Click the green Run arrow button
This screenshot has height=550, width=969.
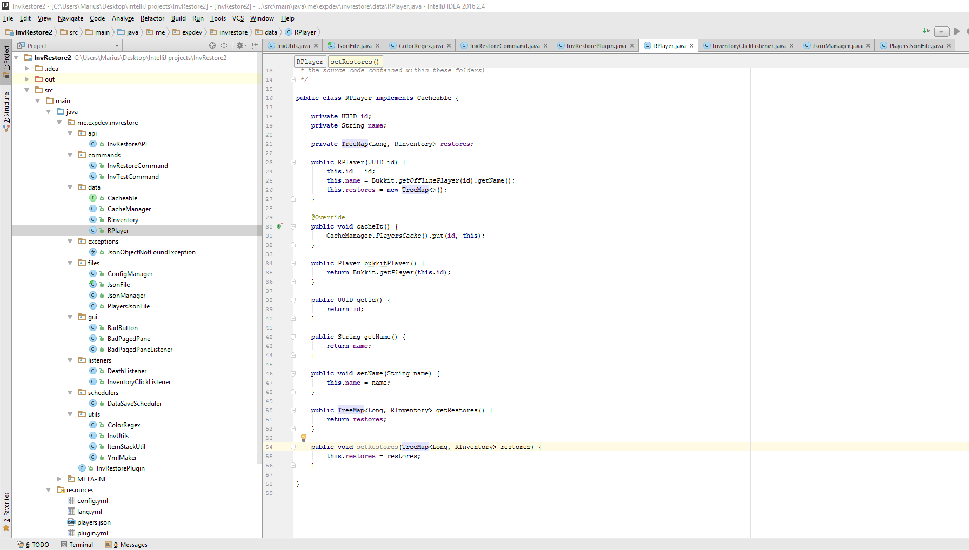(x=957, y=31)
